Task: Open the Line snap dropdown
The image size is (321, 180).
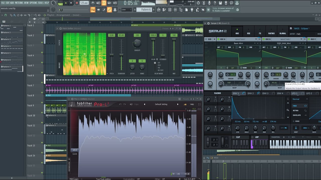Action: click(x=126, y=10)
